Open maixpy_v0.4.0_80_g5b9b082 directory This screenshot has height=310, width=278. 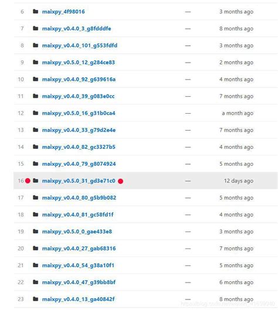(79, 198)
